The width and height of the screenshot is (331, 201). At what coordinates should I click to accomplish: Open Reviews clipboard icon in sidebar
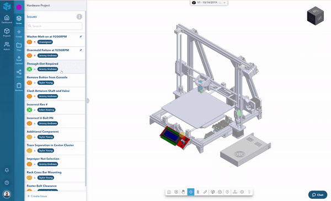tap(19, 87)
